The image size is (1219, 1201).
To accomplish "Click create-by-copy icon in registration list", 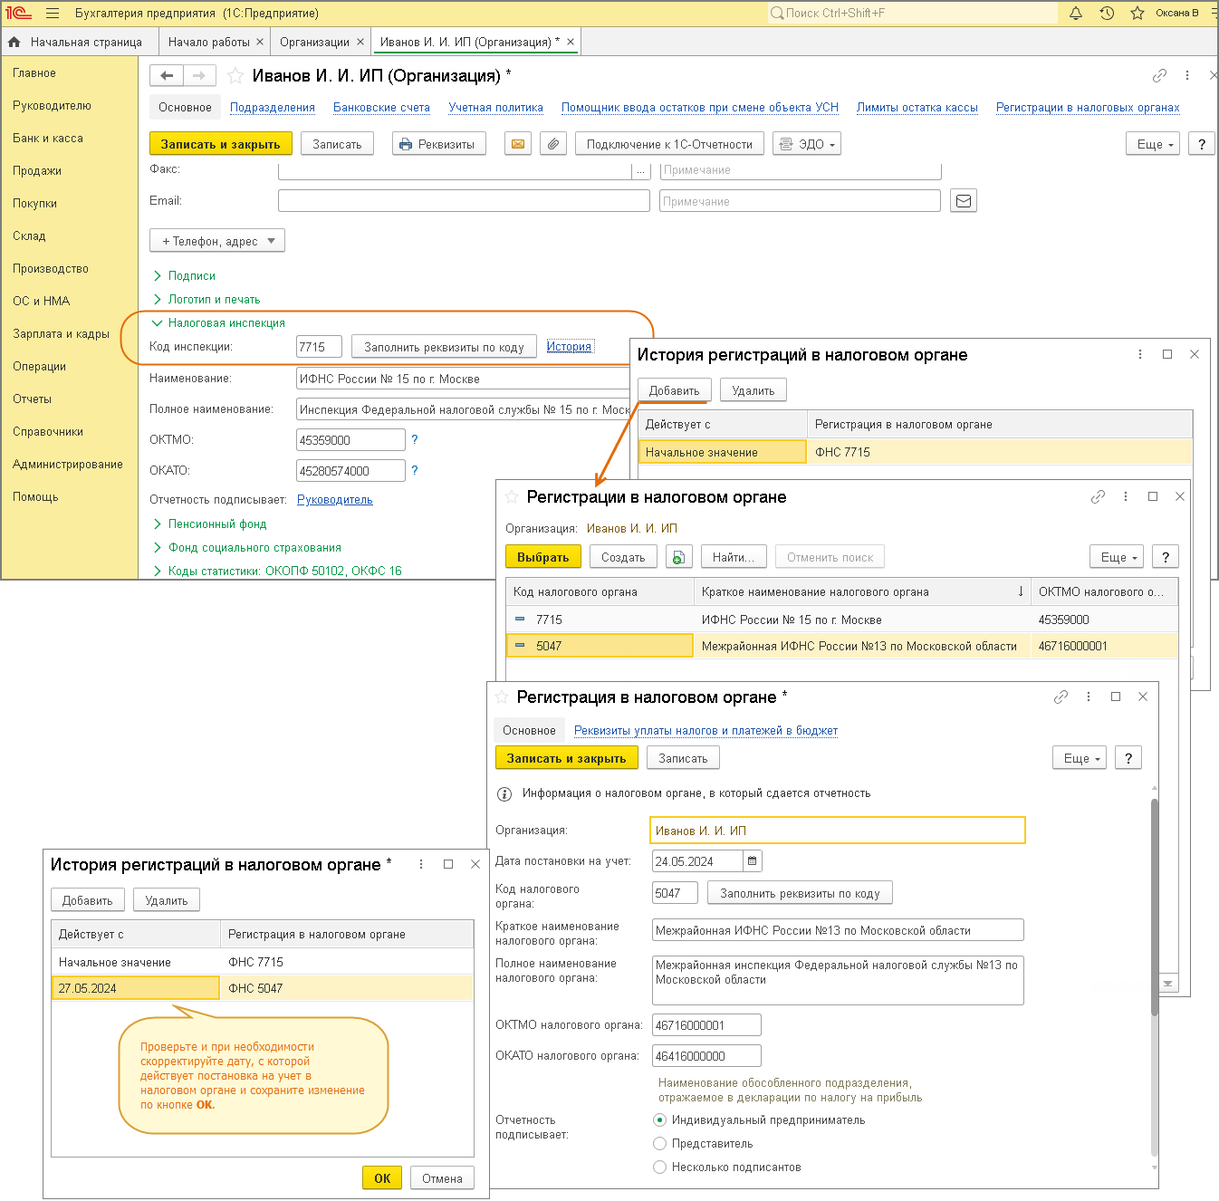I will [x=678, y=557].
